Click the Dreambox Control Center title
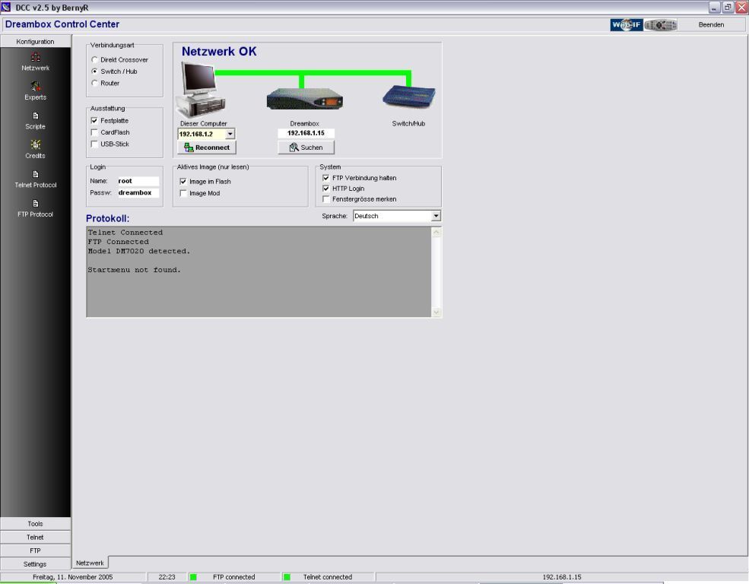Viewport: 749px width, 584px height. pyautogui.click(x=62, y=24)
